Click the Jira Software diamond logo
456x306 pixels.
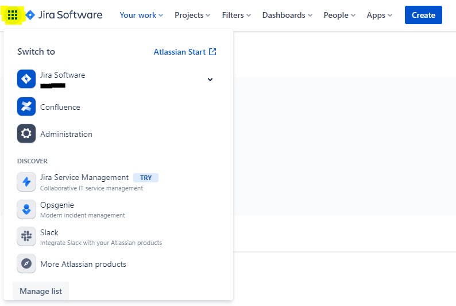pyautogui.click(x=30, y=15)
